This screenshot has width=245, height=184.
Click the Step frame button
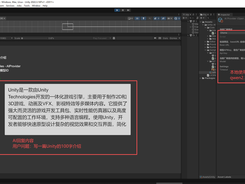128,10
